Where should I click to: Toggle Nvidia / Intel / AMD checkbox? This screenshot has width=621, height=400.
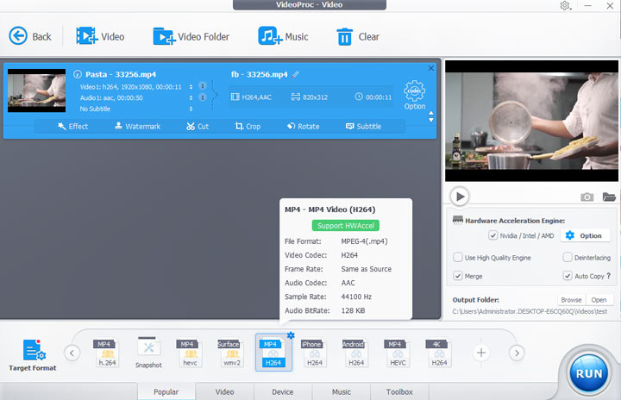pyautogui.click(x=492, y=235)
